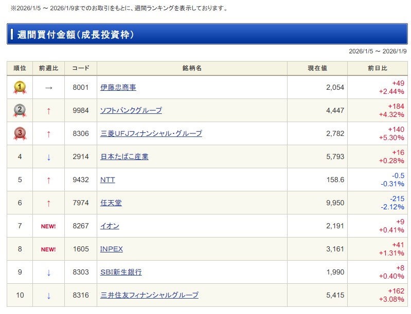Click the gold rank 1 medal icon
The image size is (411, 314).
click(x=20, y=87)
